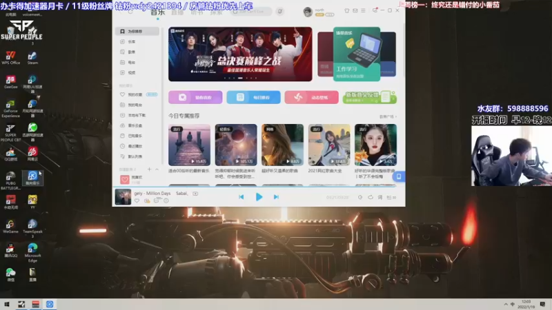Open the Windows Start button
Screen dimensions: 552x310
tap(7, 304)
